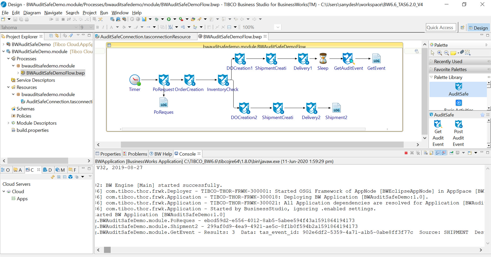Toggle the console Scroll Lock button
Image resolution: width=491 pixels, height=257 pixels.
point(432,153)
